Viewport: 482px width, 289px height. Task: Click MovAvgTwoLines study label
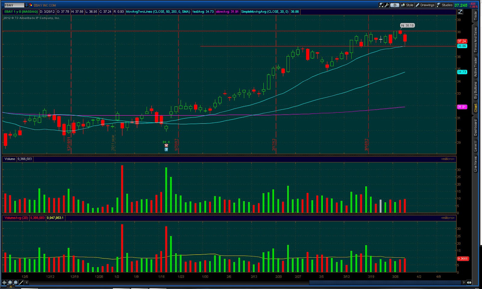pyautogui.click(x=158, y=12)
